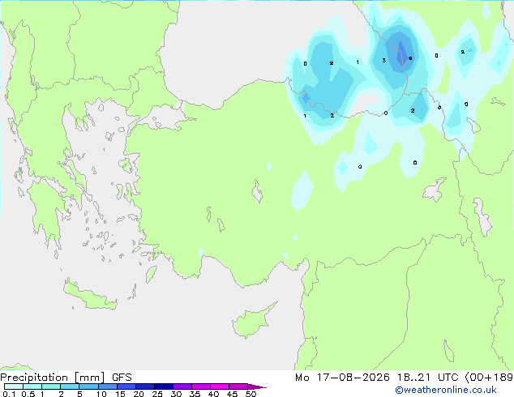Click the 45 to 50 mm legend swatch
514x397 pixels.
pyautogui.click(x=238, y=386)
